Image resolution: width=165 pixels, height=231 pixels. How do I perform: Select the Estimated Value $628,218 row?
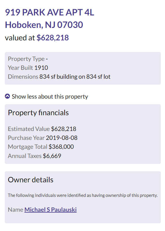pos(42,129)
